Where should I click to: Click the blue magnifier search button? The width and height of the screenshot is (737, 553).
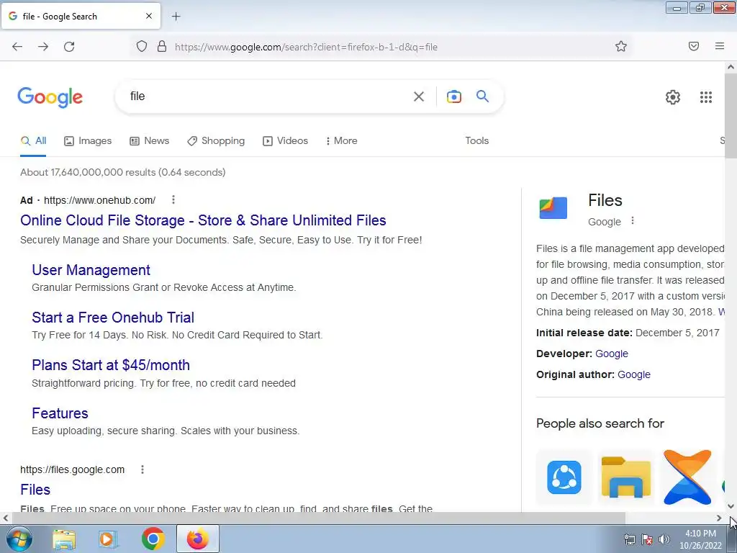(483, 96)
